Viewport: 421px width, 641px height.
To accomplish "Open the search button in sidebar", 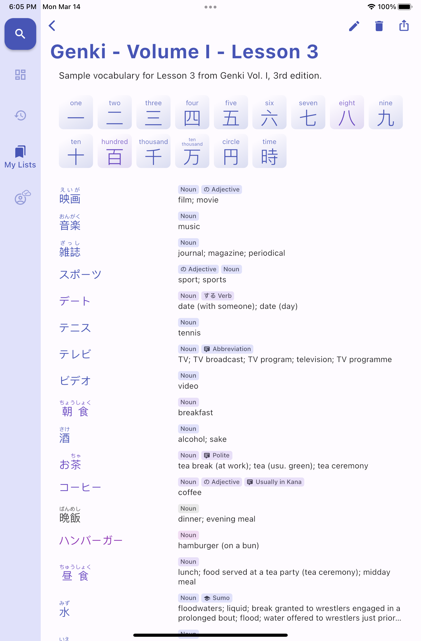I will coord(20,34).
